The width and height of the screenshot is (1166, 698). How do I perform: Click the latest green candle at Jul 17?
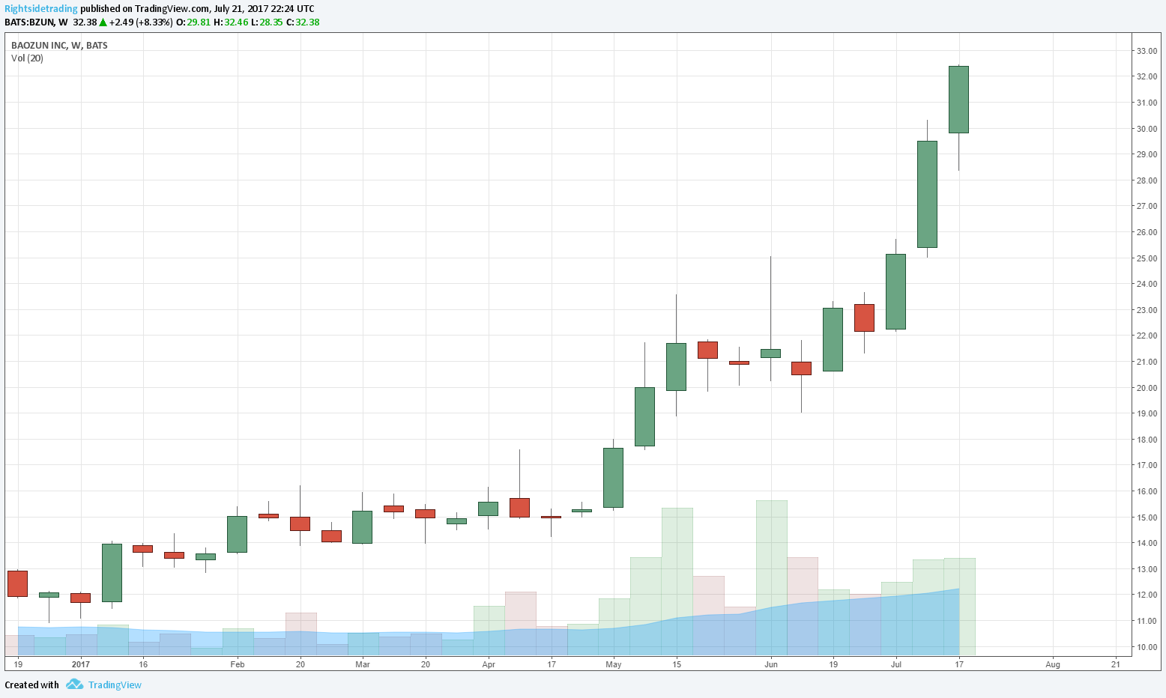tap(958, 100)
